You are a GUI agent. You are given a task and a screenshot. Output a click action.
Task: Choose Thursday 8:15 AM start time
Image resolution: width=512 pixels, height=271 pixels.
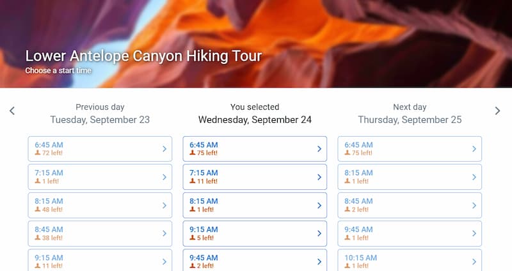(x=409, y=177)
